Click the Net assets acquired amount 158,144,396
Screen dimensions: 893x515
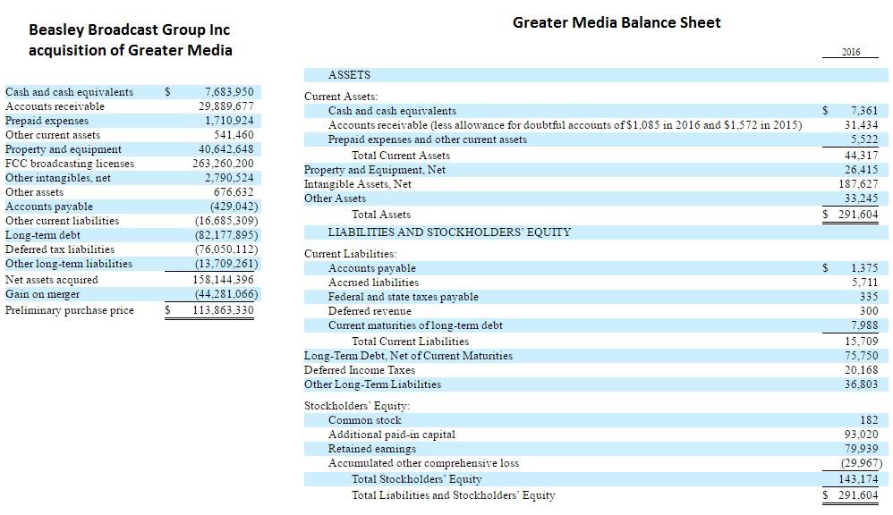223,280
